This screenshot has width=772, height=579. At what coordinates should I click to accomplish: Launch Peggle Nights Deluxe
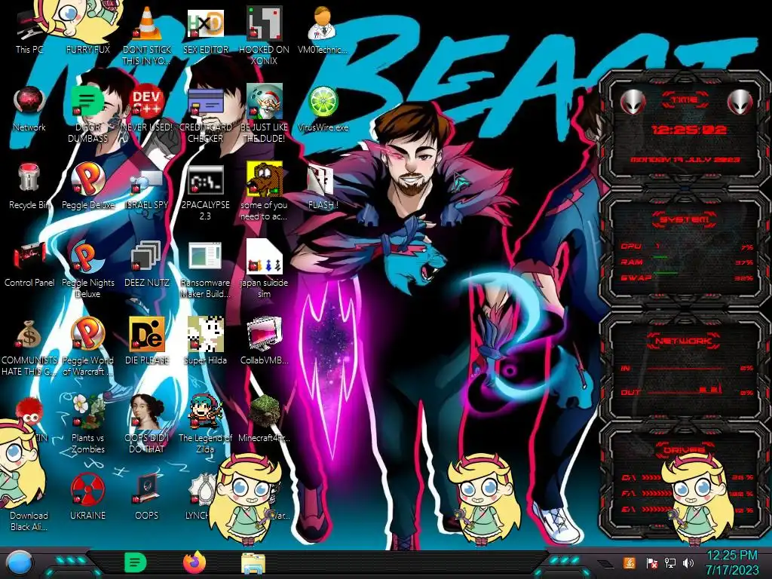click(x=87, y=269)
